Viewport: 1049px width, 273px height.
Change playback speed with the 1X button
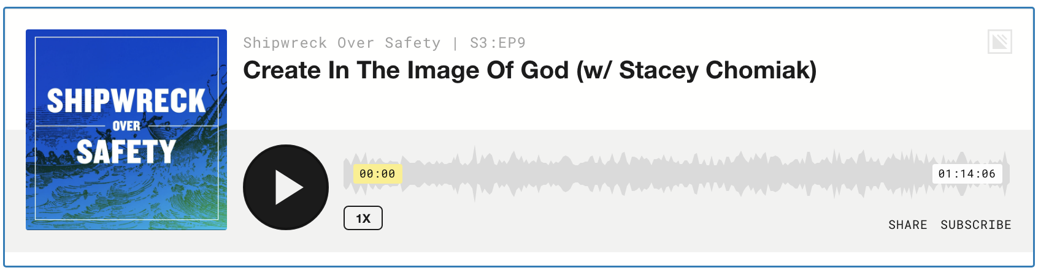click(363, 219)
